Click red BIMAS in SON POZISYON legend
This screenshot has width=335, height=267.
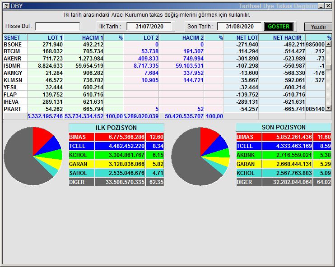tap(249, 137)
